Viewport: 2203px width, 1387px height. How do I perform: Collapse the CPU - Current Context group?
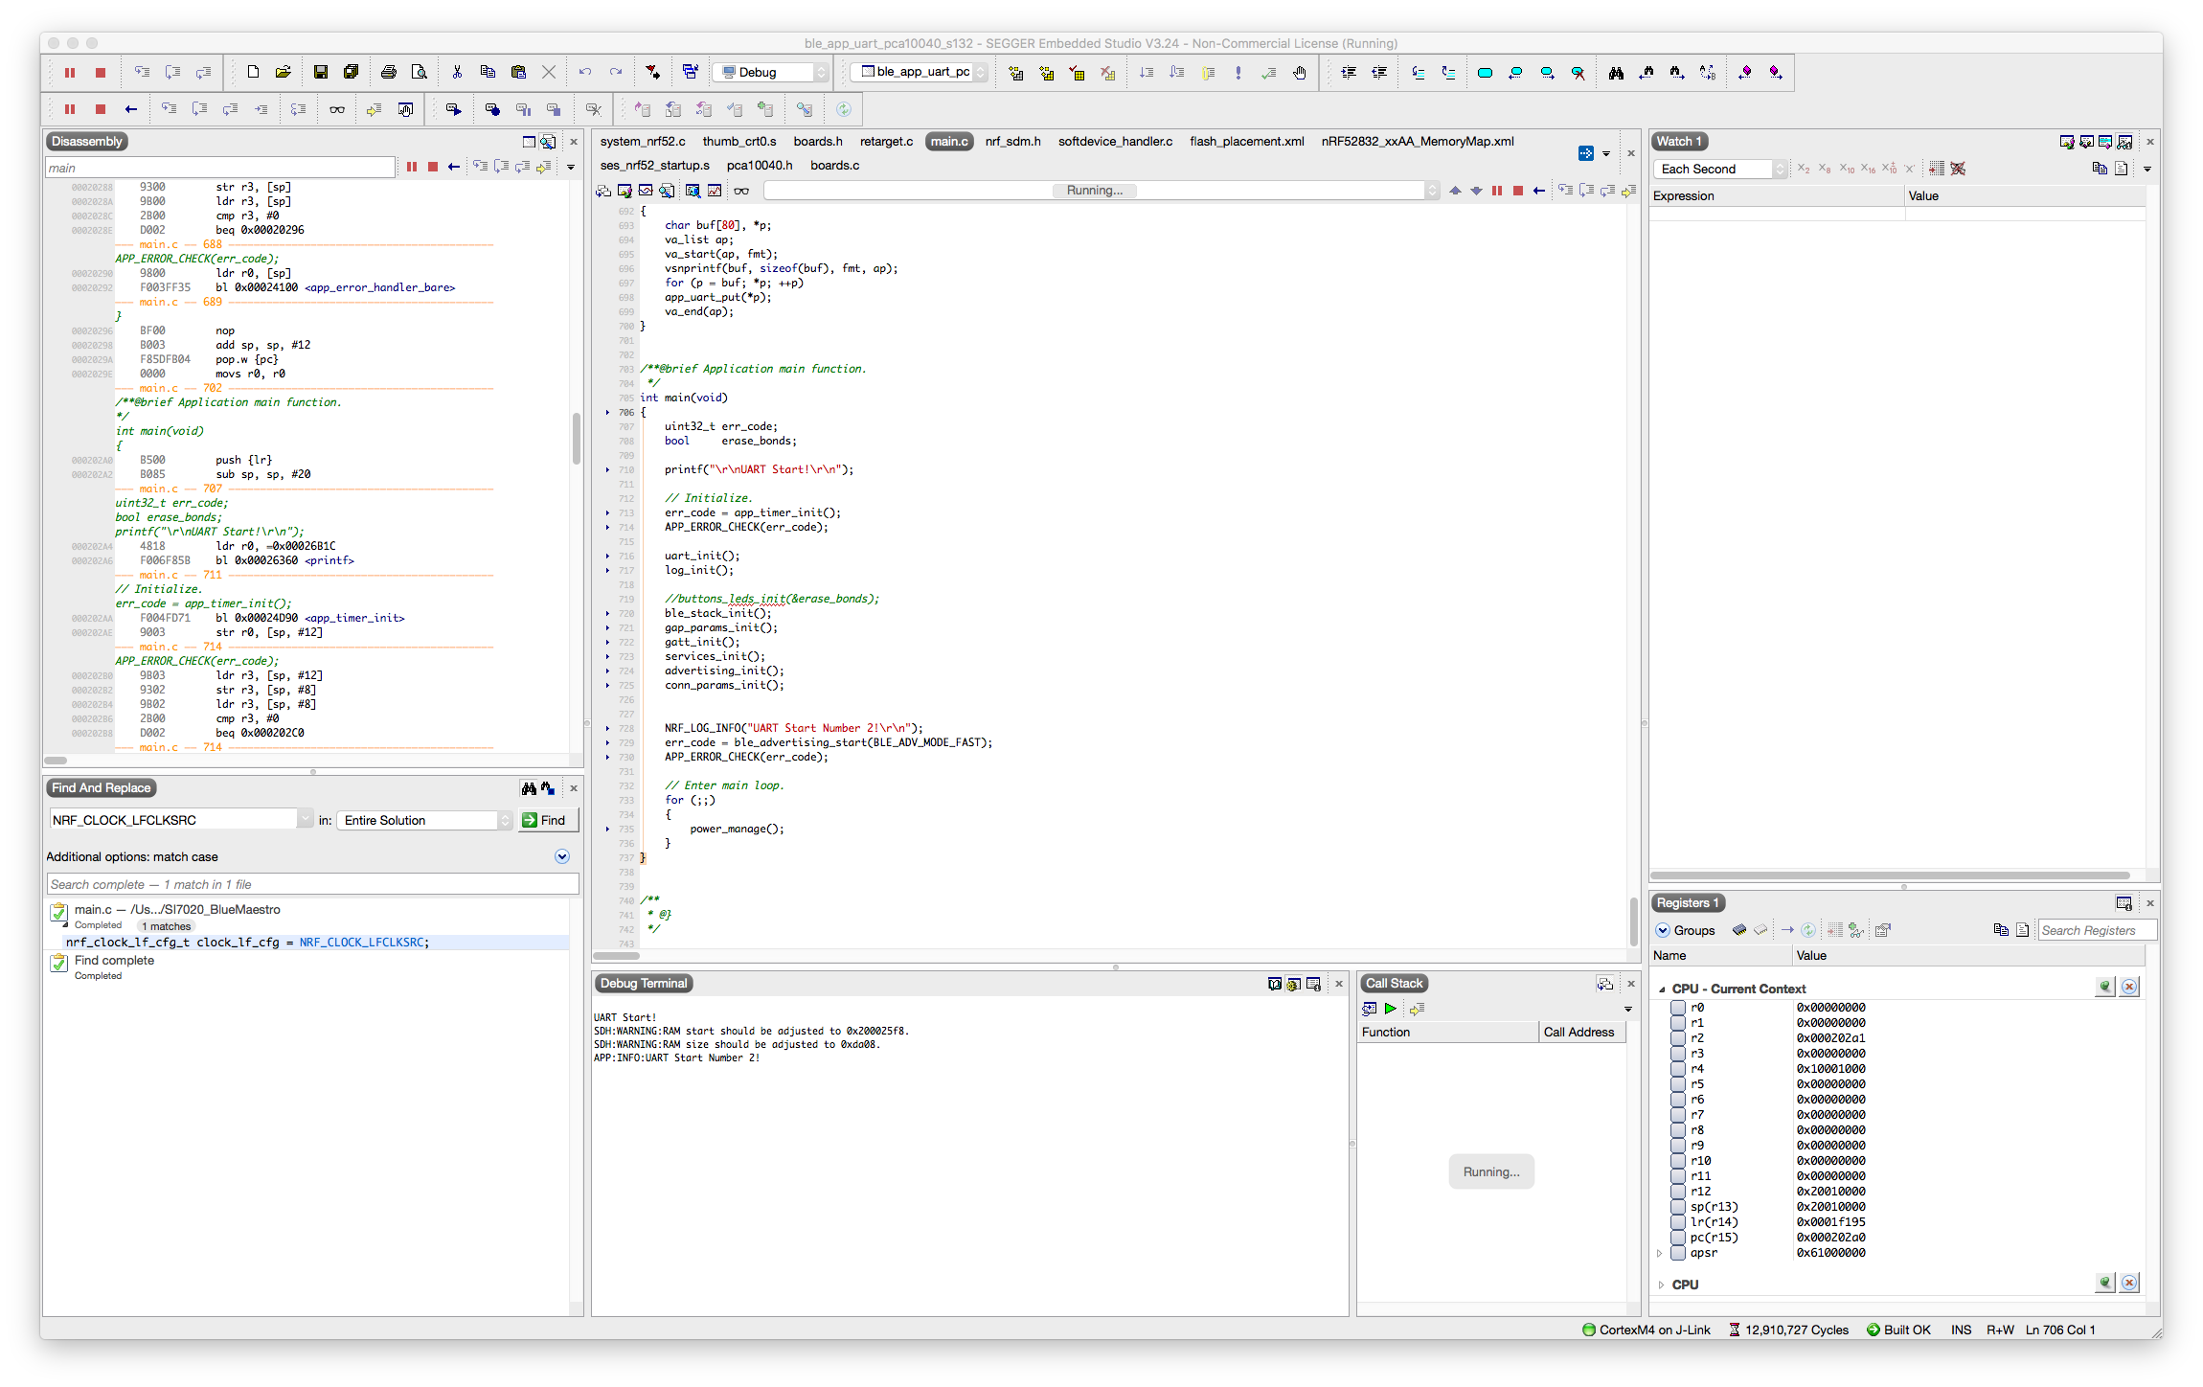(1662, 989)
